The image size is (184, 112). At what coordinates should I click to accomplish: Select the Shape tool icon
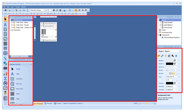click(x=5, y=63)
